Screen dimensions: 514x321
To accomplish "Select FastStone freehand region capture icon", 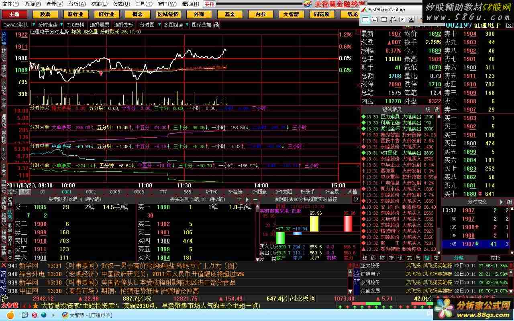I will (x=393, y=19).
